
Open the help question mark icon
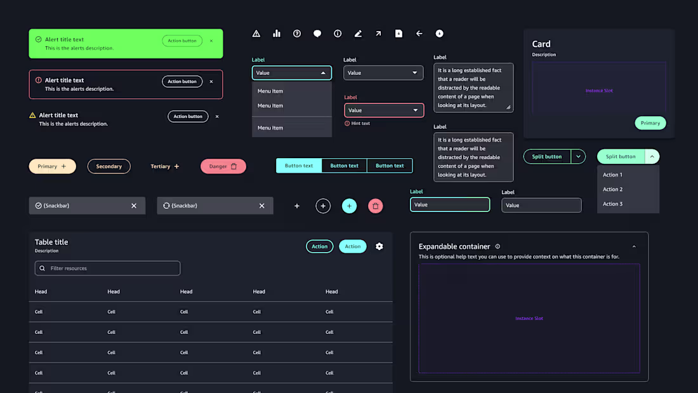[x=297, y=33]
